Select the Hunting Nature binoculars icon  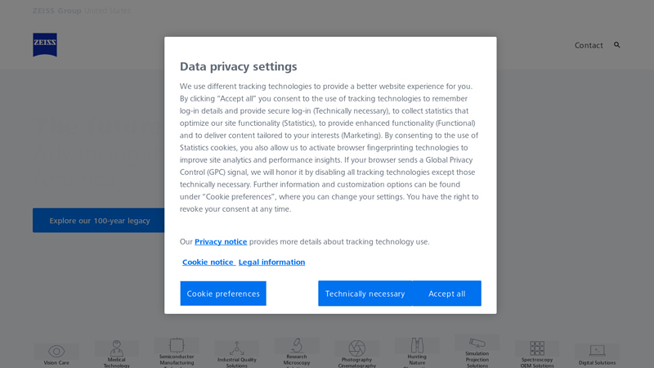417,345
